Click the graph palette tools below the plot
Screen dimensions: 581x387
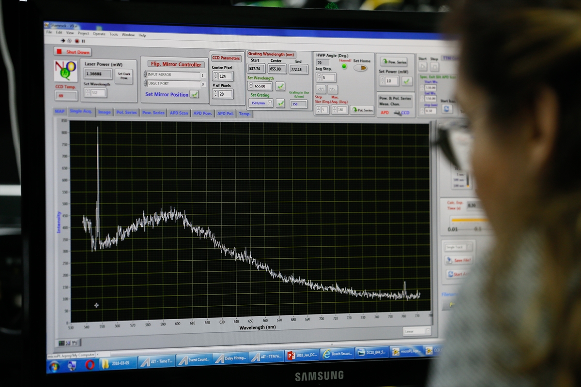69,343
